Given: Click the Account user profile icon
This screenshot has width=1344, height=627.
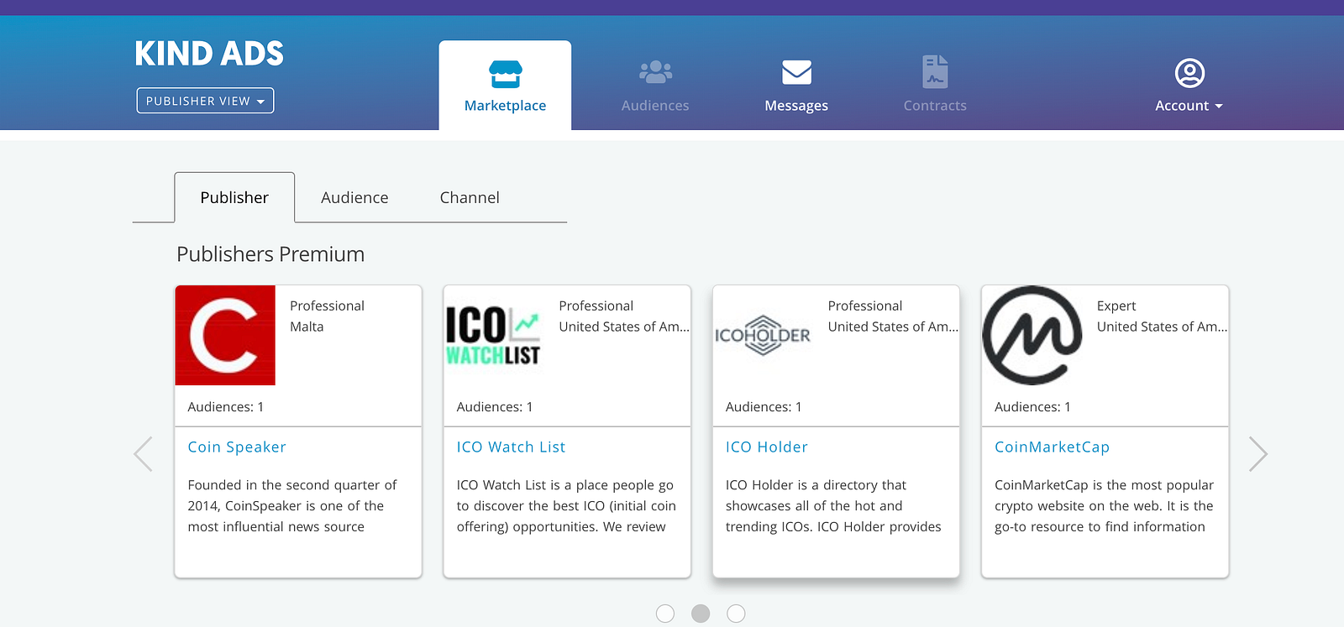Looking at the screenshot, I should click(1189, 73).
